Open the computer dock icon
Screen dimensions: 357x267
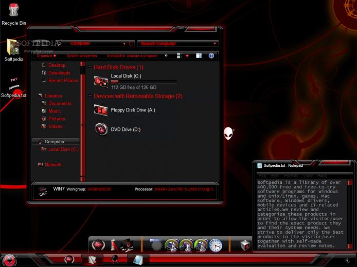(127, 245)
